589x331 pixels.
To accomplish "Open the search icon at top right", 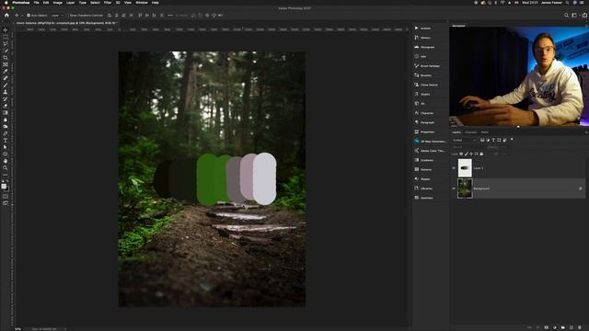I will pyautogui.click(x=566, y=16).
